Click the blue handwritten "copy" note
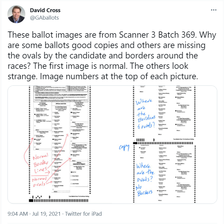Image resolution: width=224 pixels, height=224 pixels. [124, 147]
